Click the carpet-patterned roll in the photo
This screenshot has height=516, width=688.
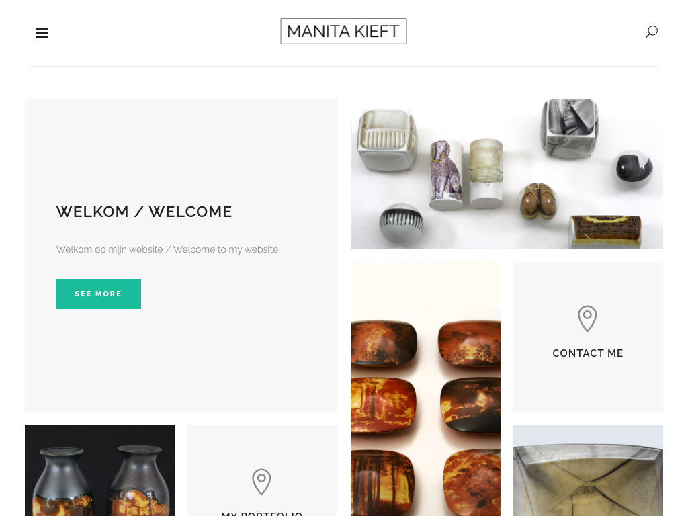[605, 231]
